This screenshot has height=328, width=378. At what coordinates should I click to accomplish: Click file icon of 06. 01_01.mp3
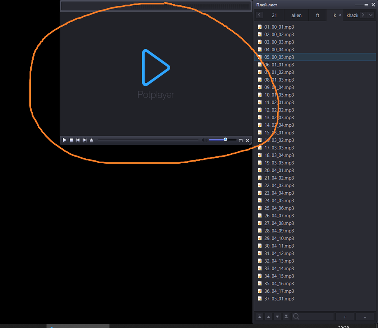coord(260,64)
